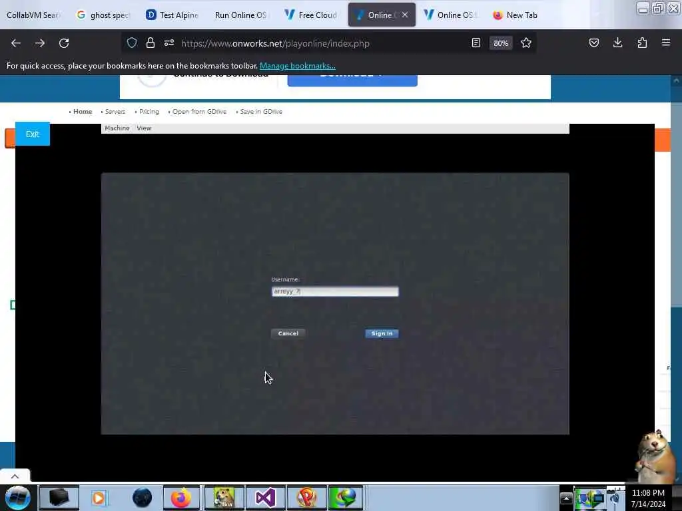
Task: Switch to Run Online OS tab
Action: click(x=241, y=15)
